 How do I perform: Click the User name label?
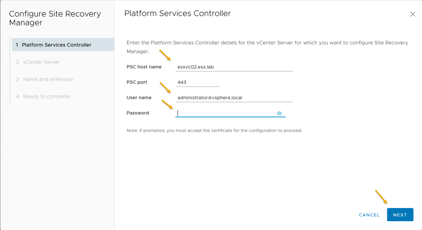pos(139,97)
